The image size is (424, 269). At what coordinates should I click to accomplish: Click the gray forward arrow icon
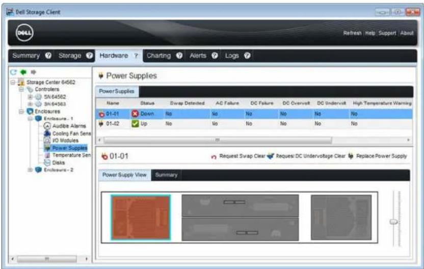point(33,72)
